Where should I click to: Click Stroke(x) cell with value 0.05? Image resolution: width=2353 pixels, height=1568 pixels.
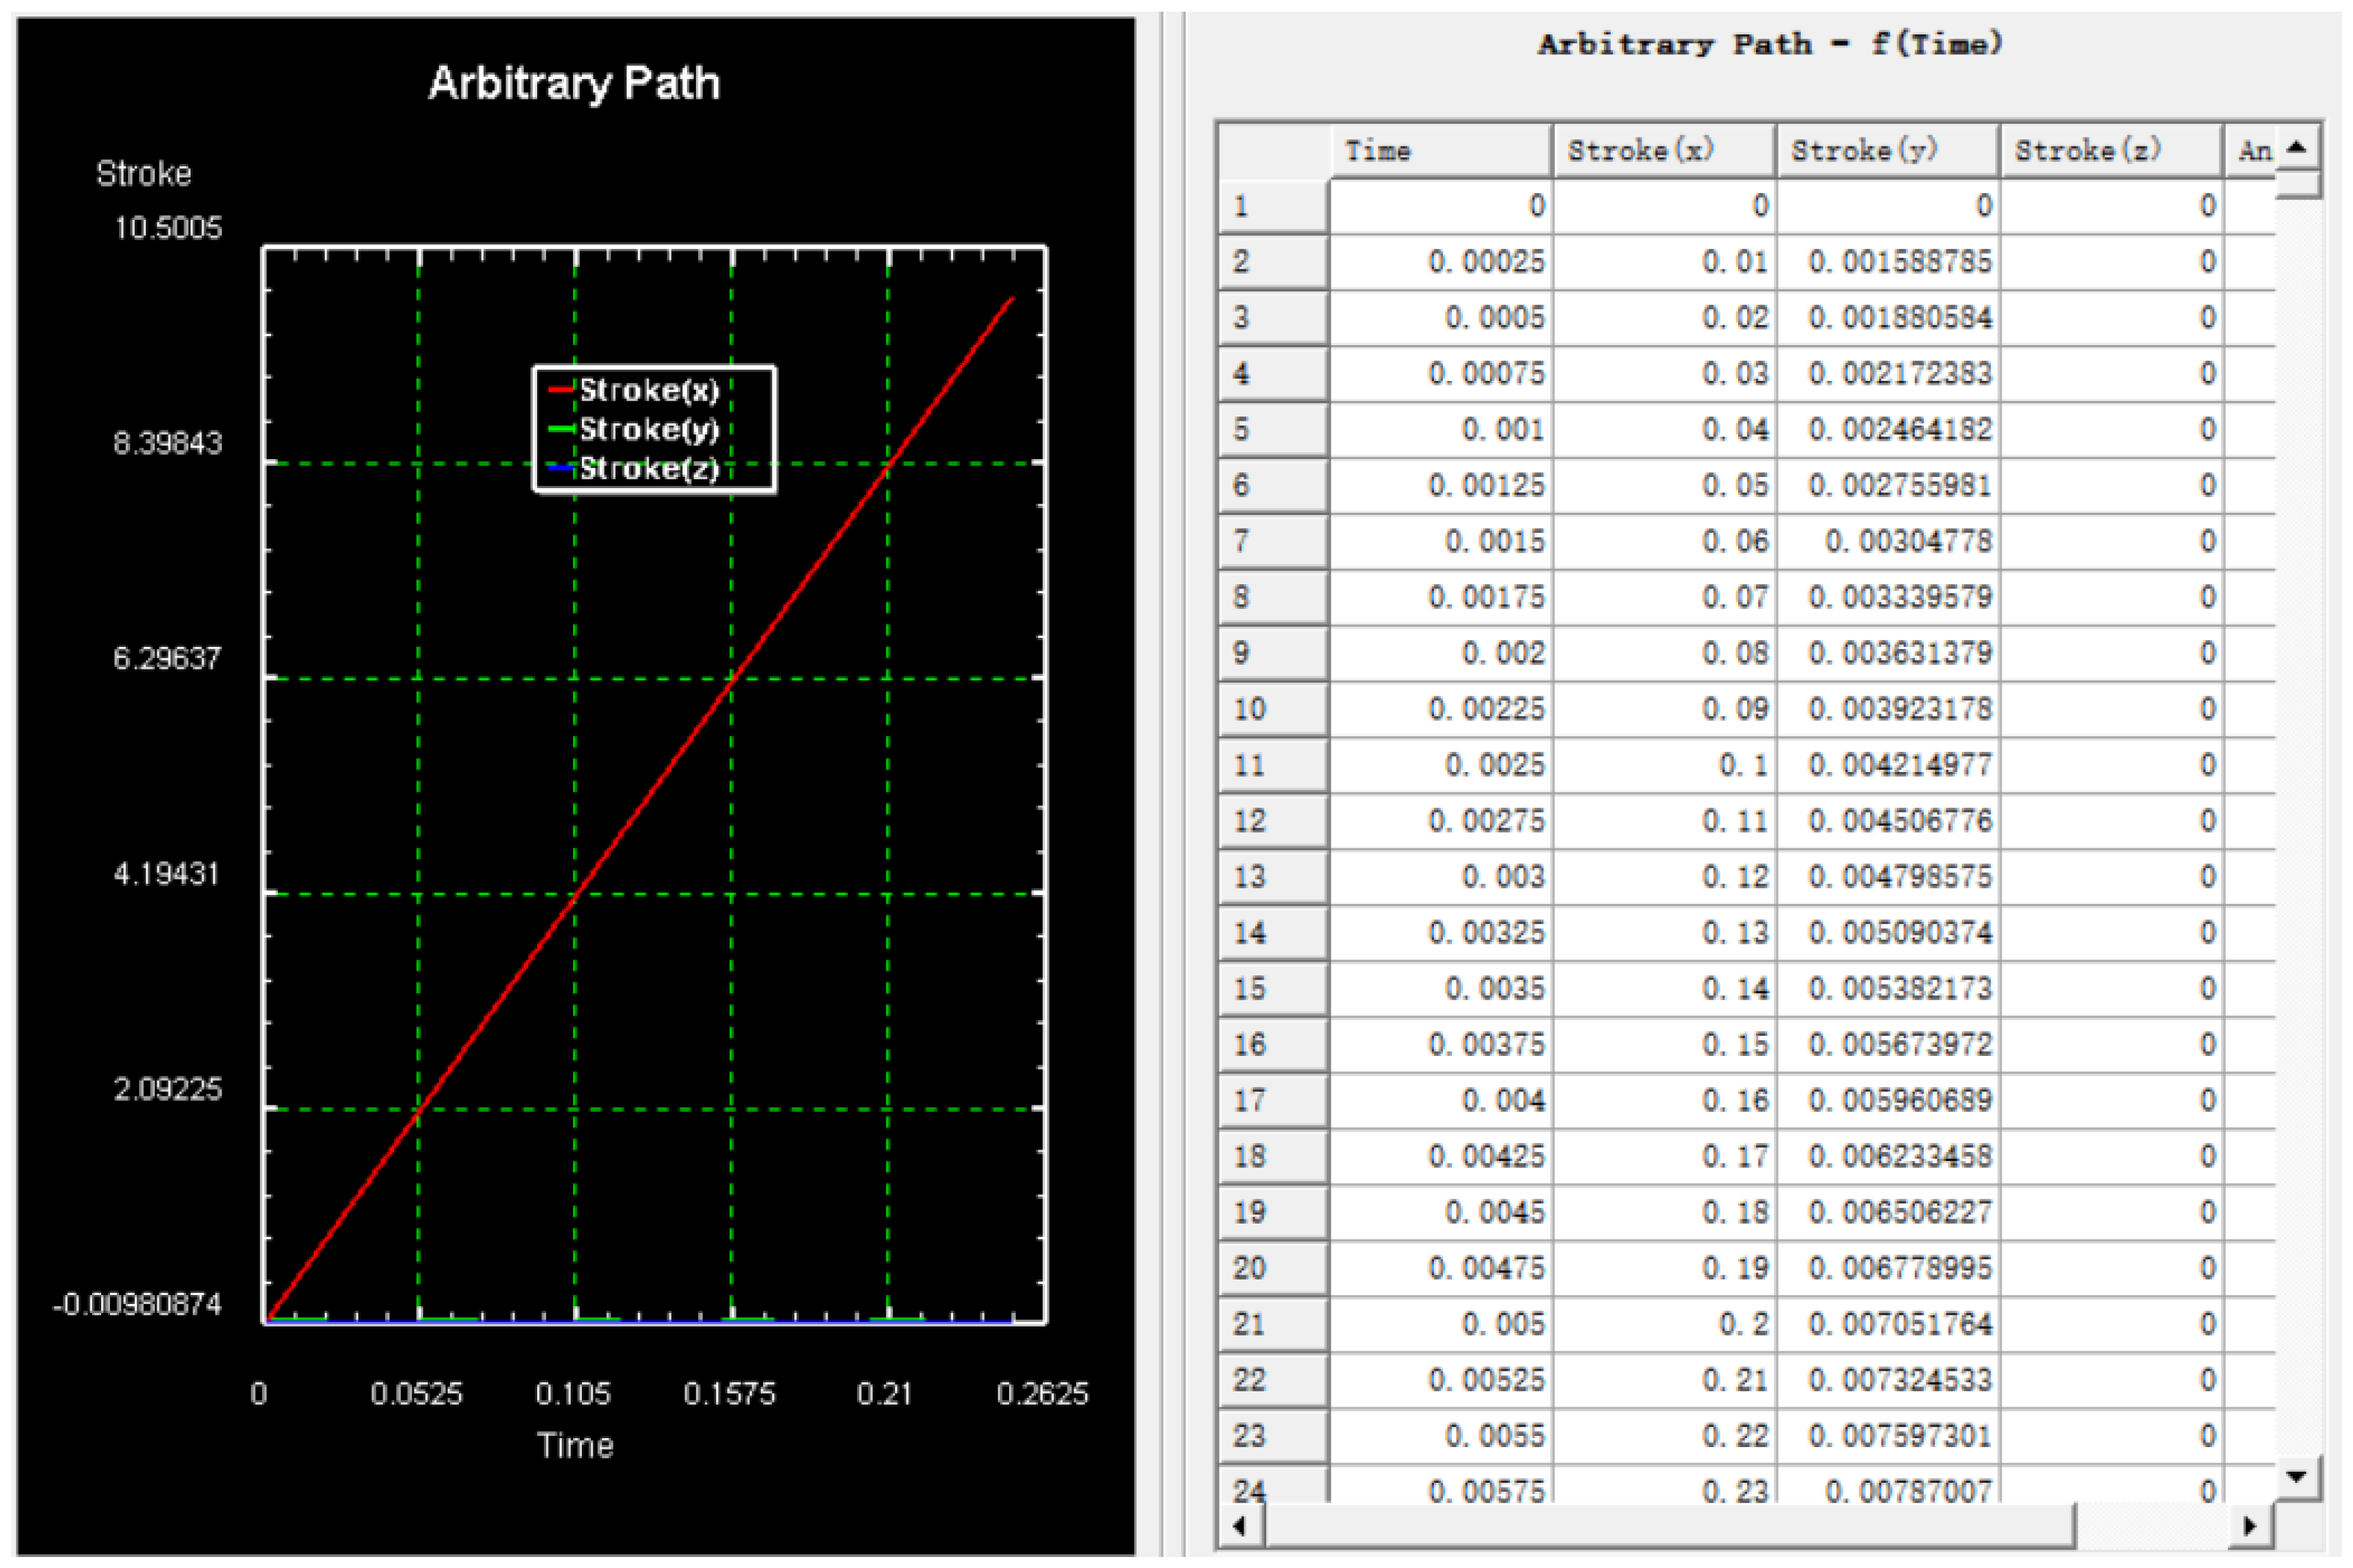click(1665, 486)
